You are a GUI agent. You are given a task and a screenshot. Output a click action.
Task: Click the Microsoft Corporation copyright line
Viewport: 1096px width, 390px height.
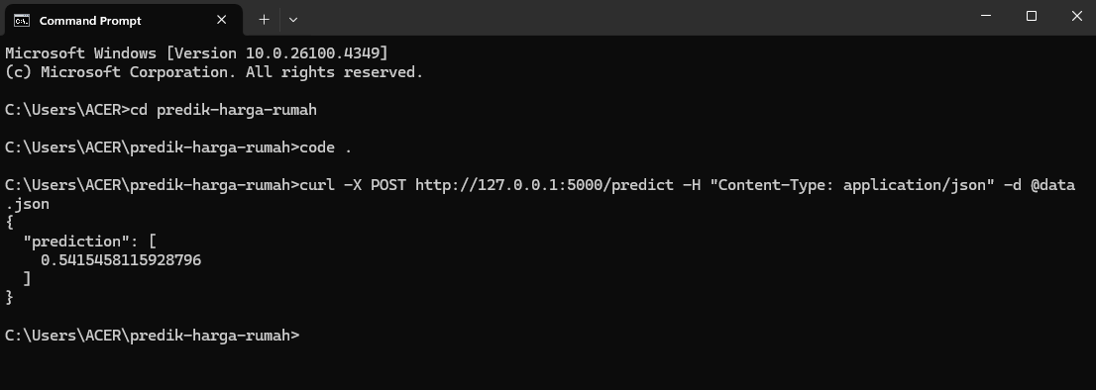[x=214, y=72]
